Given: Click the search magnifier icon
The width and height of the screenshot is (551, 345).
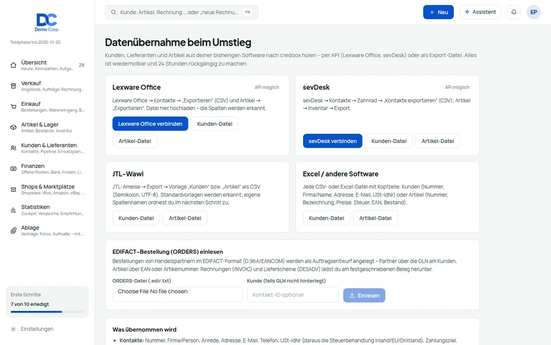Looking at the screenshot, I should (114, 13).
